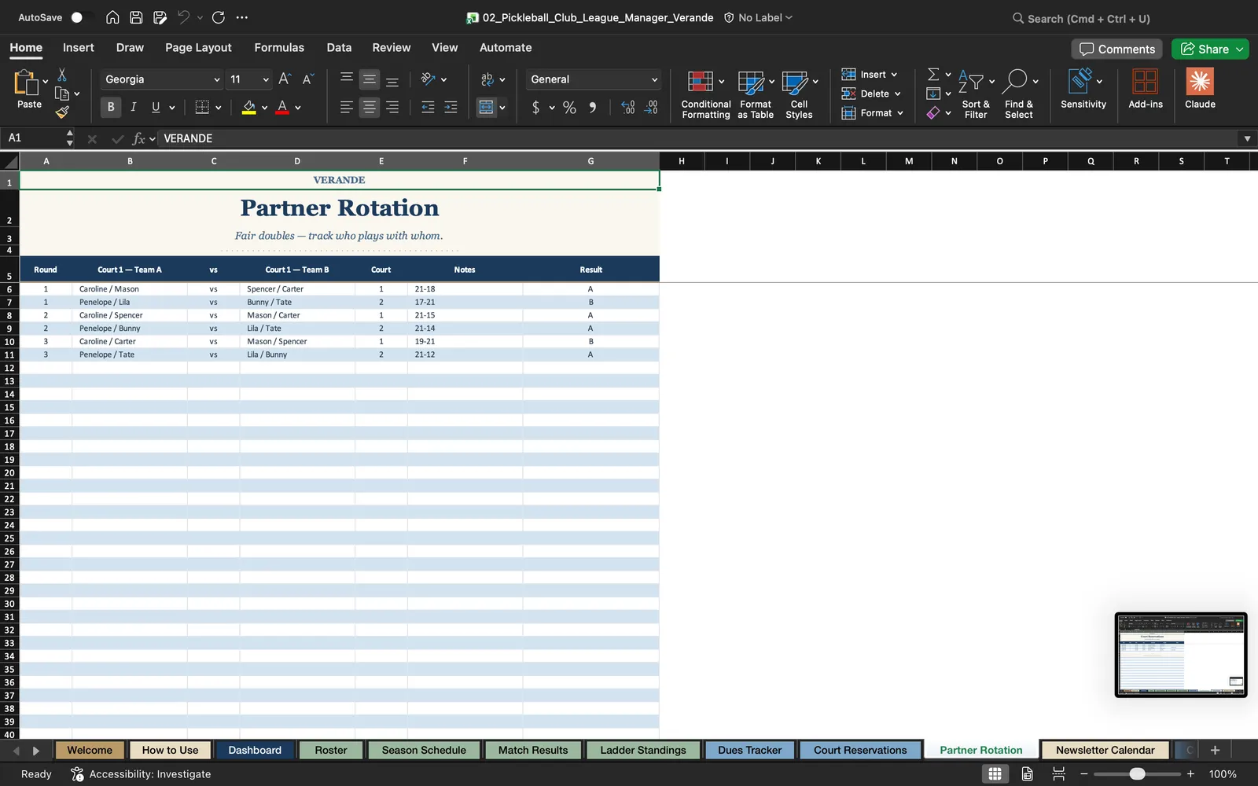The image size is (1258, 786).
Task: Click the Save icon in title bar
Action: tap(136, 17)
